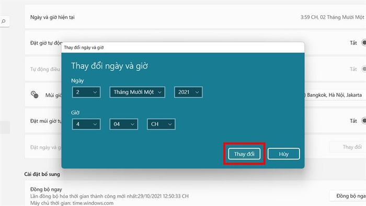
Task: Click the Ngày label in the dialog
Action: [77, 81]
